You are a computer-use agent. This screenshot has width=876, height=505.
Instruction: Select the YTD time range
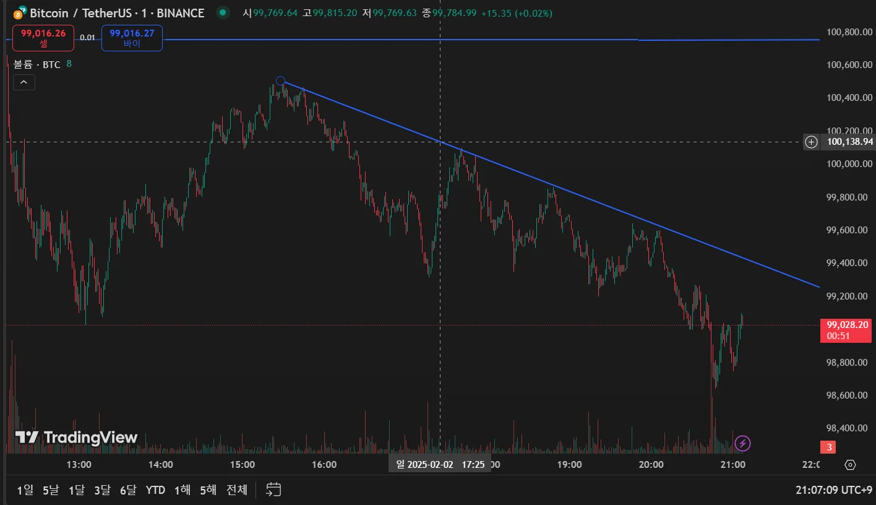155,490
